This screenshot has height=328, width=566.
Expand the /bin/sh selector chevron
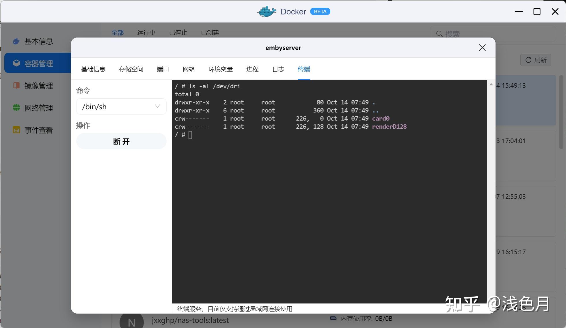coord(157,106)
